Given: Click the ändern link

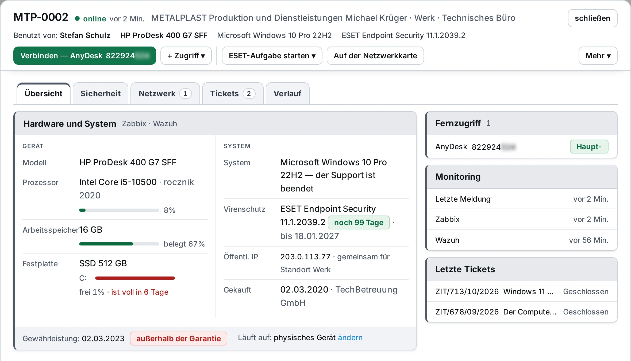Looking at the screenshot, I should click(350, 338).
